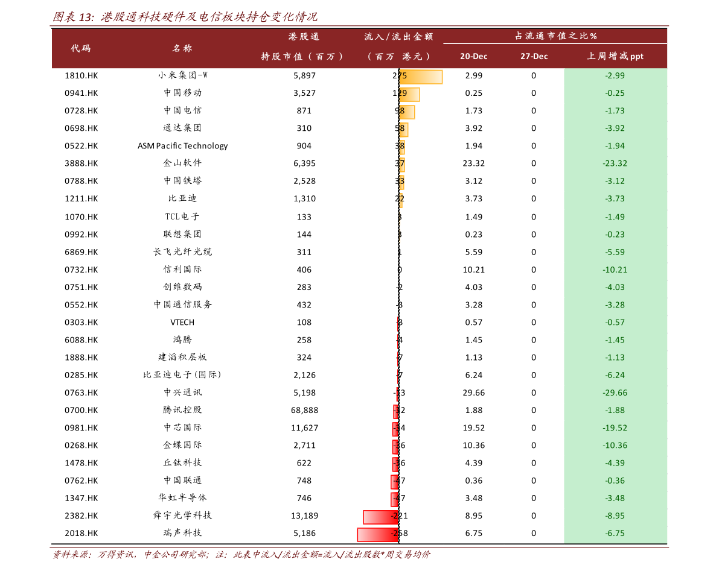The width and height of the screenshot is (719, 571).
Task: Select the 27-Dec column header
Action: pyautogui.click(x=534, y=56)
